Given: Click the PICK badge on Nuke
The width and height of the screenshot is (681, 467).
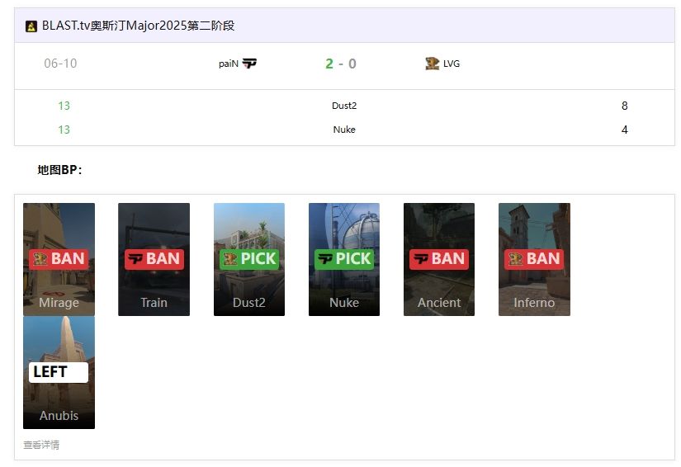Looking at the screenshot, I should point(344,259).
